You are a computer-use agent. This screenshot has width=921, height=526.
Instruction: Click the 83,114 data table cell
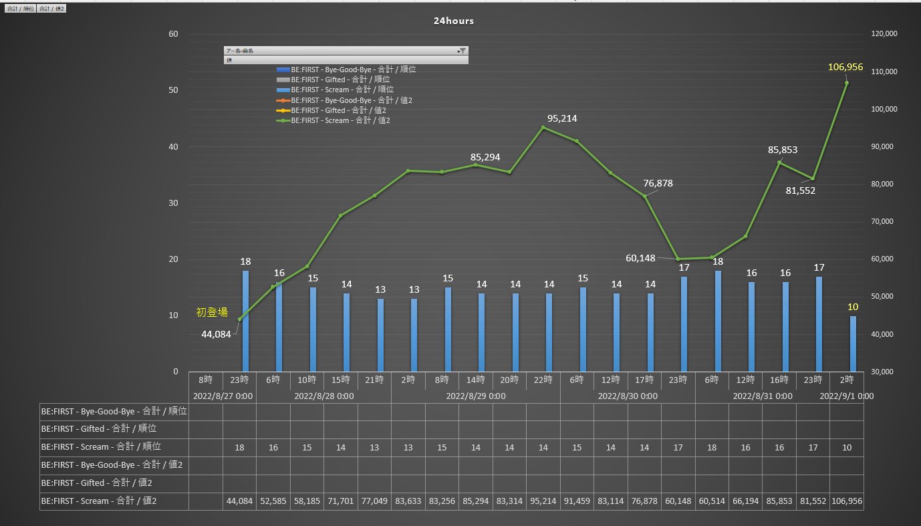(x=610, y=501)
